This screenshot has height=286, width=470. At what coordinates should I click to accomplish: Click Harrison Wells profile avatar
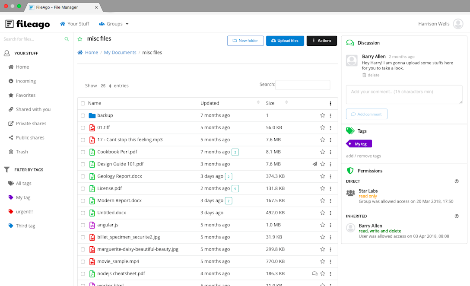pyautogui.click(x=458, y=24)
